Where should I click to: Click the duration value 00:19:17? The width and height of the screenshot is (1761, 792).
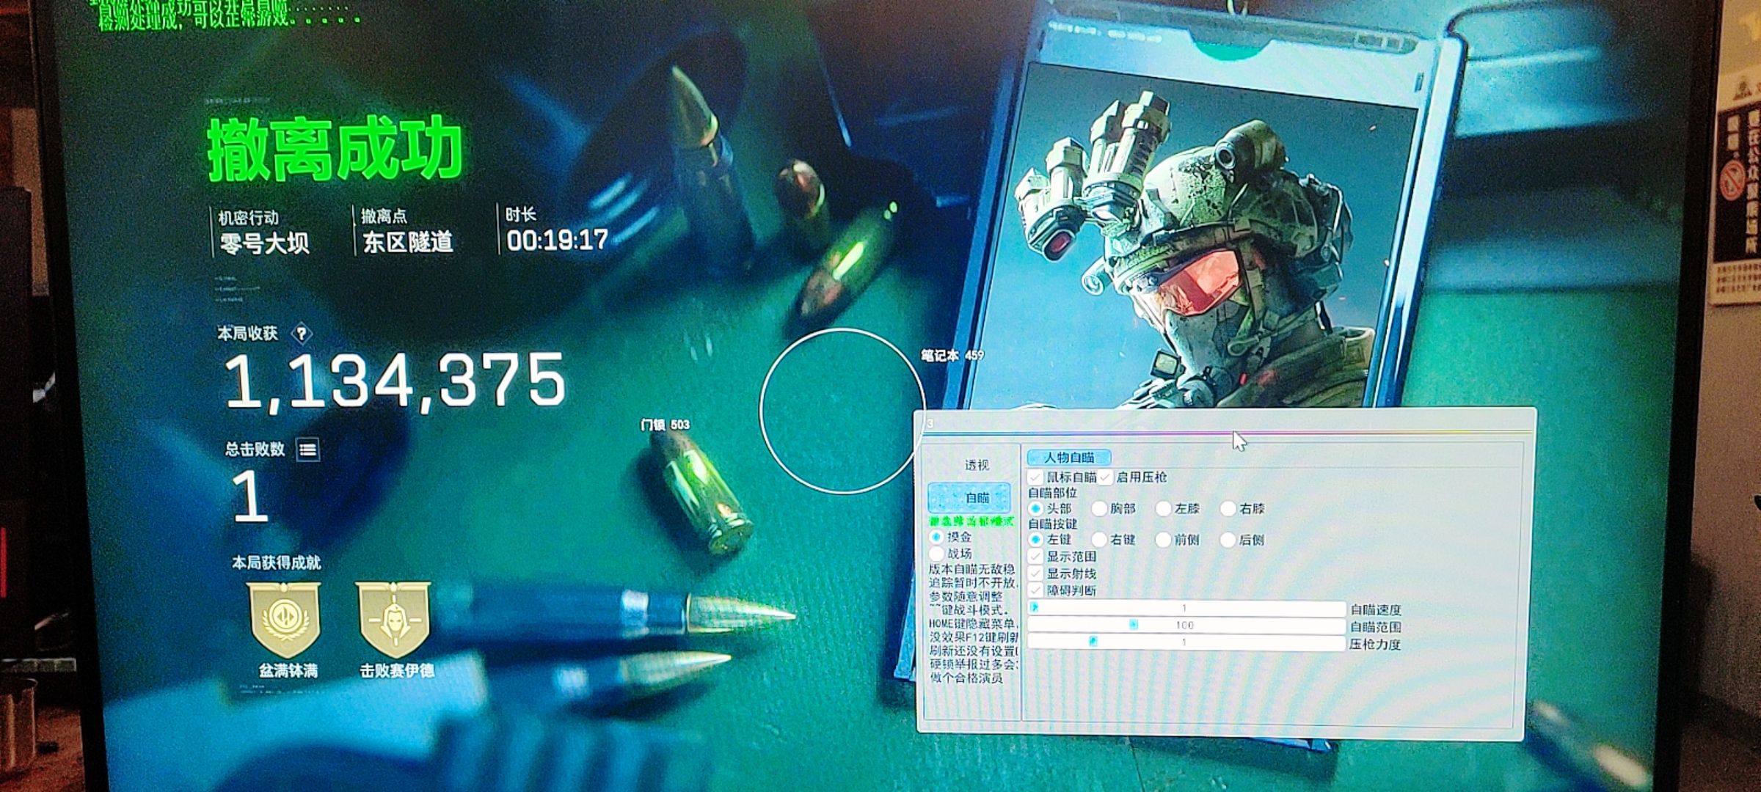click(558, 241)
